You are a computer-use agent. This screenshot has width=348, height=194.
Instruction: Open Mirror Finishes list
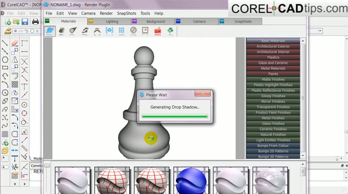[x=273, y=101]
